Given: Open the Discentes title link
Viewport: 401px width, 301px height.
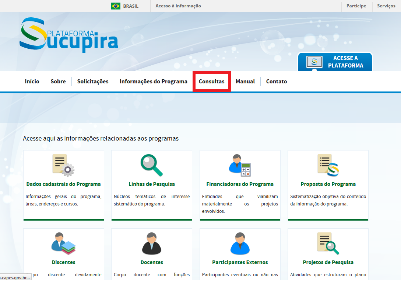Looking at the screenshot, I should [x=63, y=262].
